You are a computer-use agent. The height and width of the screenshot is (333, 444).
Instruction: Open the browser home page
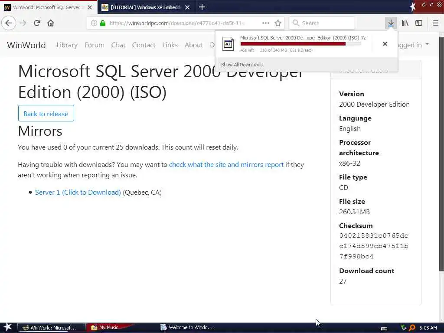(51, 23)
